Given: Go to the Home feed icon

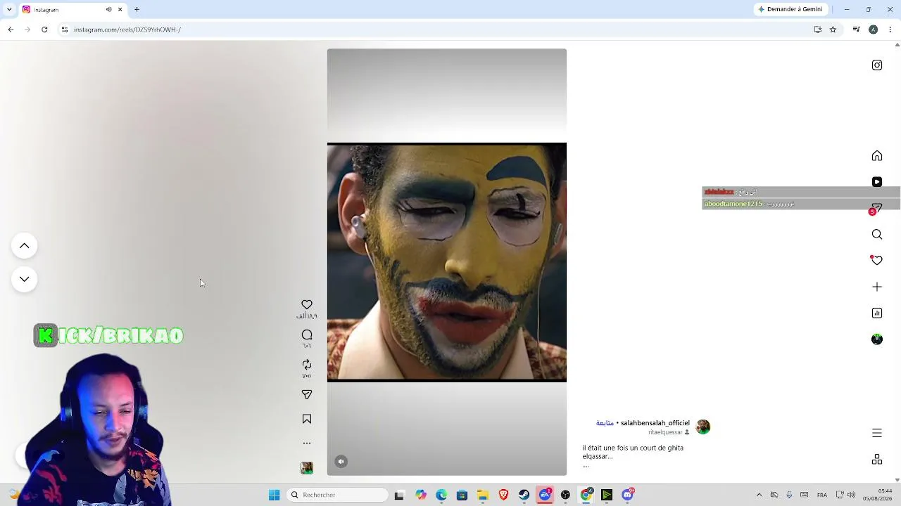Looking at the screenshot, I should pos(877,156).
